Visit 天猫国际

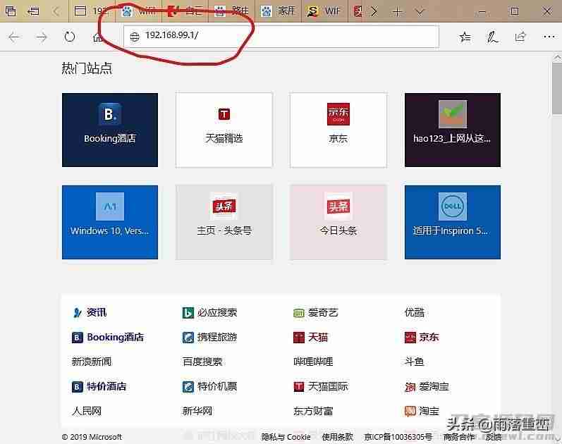tap(328, 386)
